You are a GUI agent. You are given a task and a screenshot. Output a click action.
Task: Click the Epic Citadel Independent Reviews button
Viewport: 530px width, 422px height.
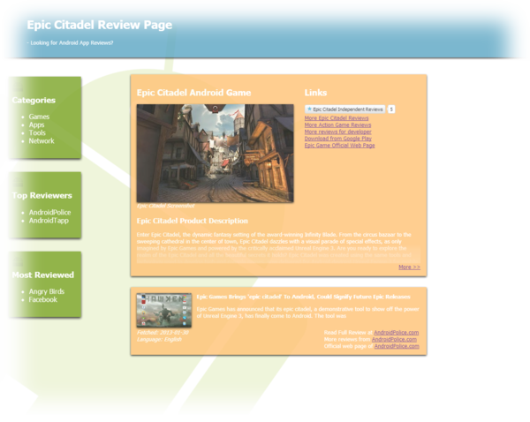click(344, 109)
